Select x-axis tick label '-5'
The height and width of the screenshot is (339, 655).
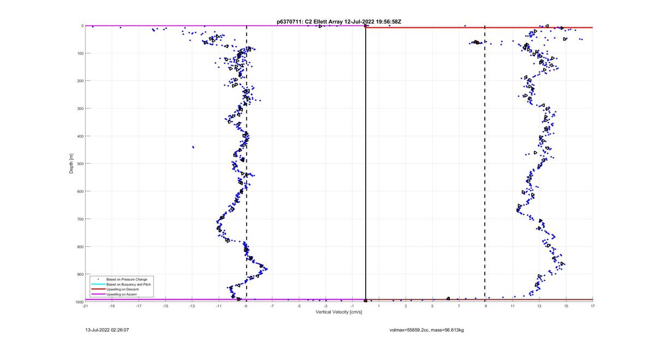point(299,306)
